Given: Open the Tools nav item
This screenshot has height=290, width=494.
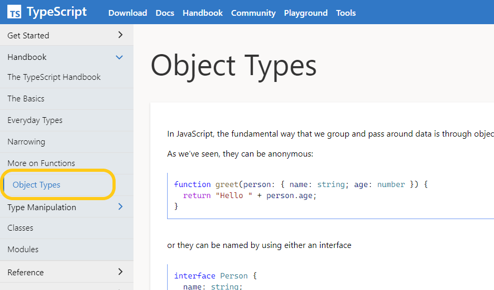Looking at the screenshot, I should [x=346, y=13].
